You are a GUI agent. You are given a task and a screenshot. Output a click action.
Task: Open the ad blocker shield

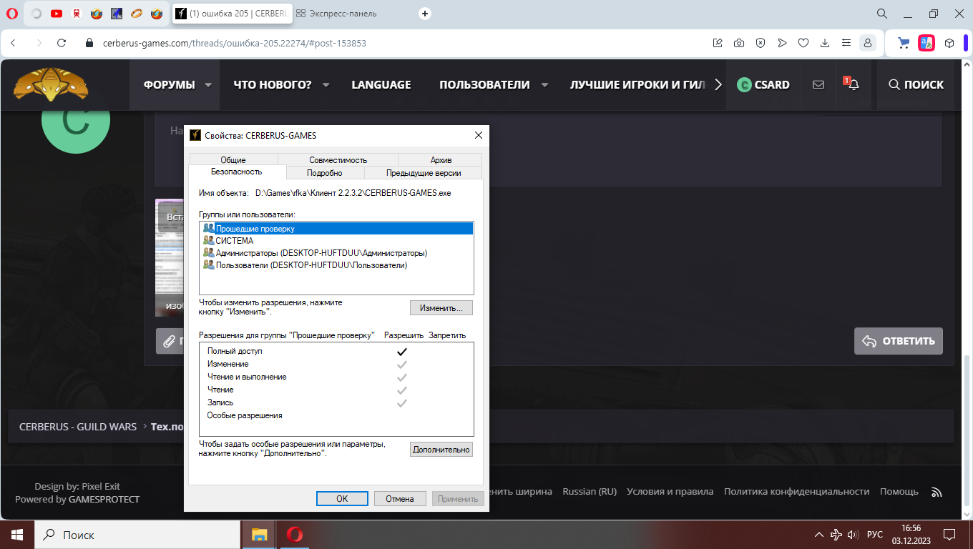[x=761, y=43]
